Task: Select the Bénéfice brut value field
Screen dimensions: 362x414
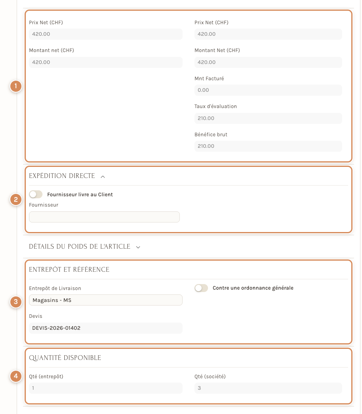Action: coord(268,146)
